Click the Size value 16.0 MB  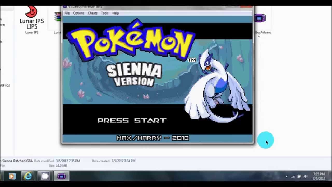61,166
